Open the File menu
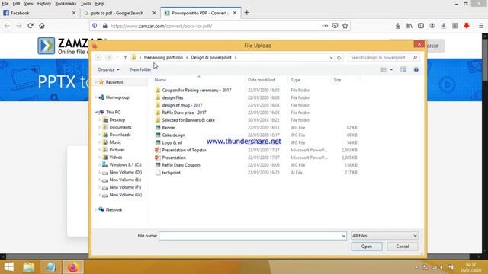Viewport: 488px width, 274px height. (5, 4)
